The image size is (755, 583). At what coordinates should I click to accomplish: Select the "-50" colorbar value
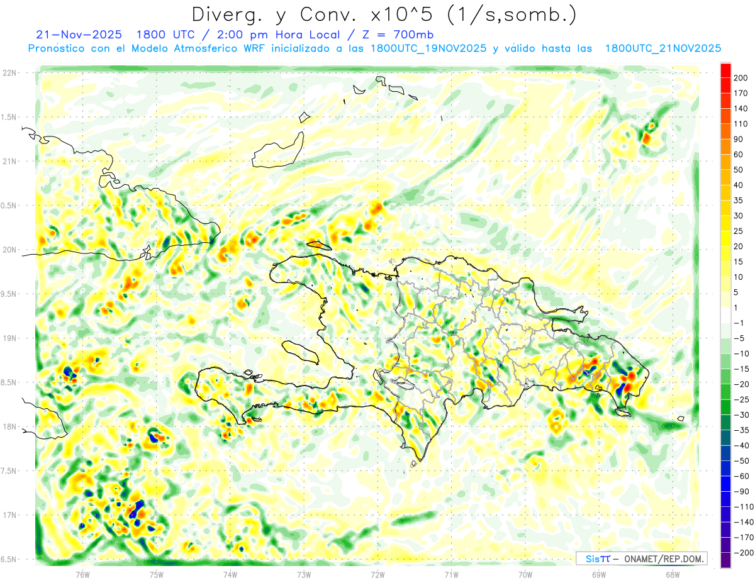(x=741, y=462)
